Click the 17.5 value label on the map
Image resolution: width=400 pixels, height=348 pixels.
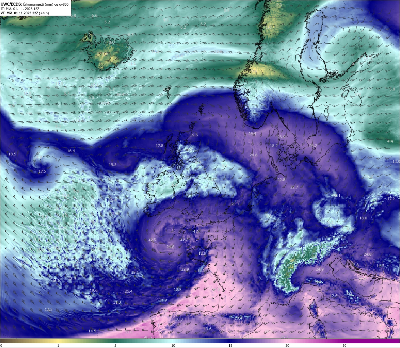click(x=42, y=171)
